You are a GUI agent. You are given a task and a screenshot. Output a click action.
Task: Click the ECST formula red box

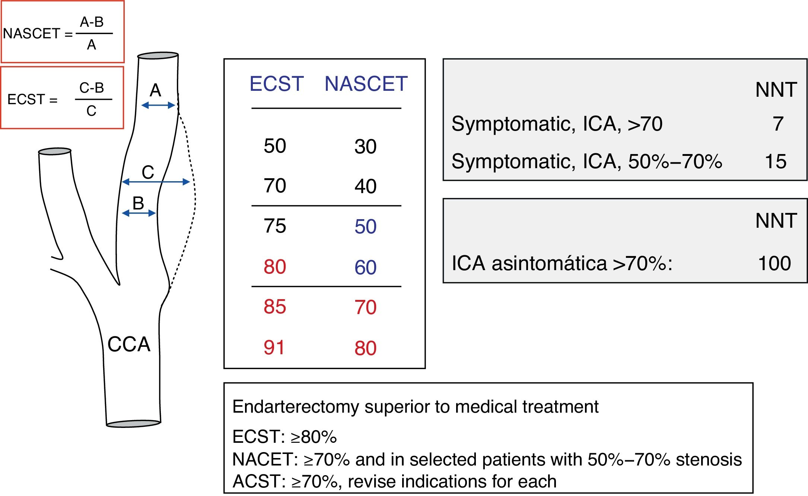point(62,98)
